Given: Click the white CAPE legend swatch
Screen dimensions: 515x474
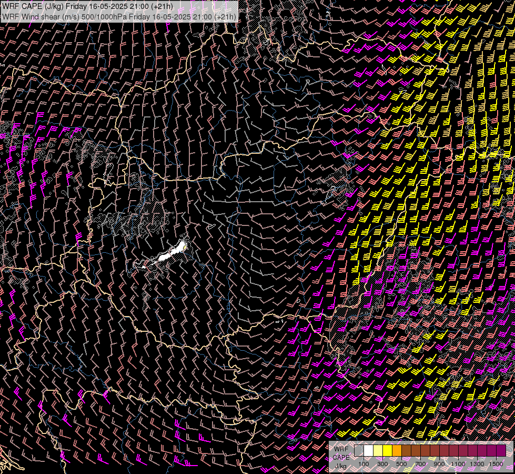Looking at the screenshot, I should tap(369, 450).
